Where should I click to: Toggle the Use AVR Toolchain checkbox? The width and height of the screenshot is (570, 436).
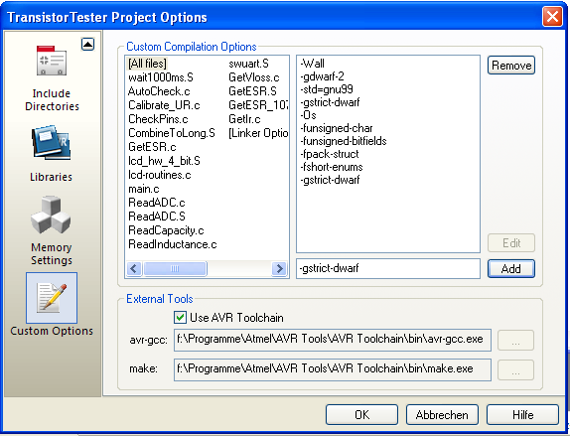[x=180, y=317]
